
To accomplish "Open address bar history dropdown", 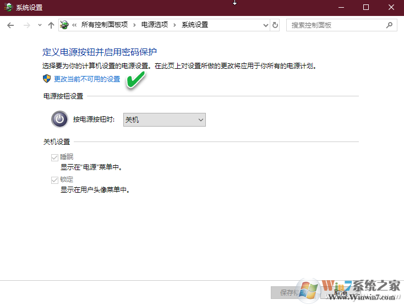I will click(266, 25).
